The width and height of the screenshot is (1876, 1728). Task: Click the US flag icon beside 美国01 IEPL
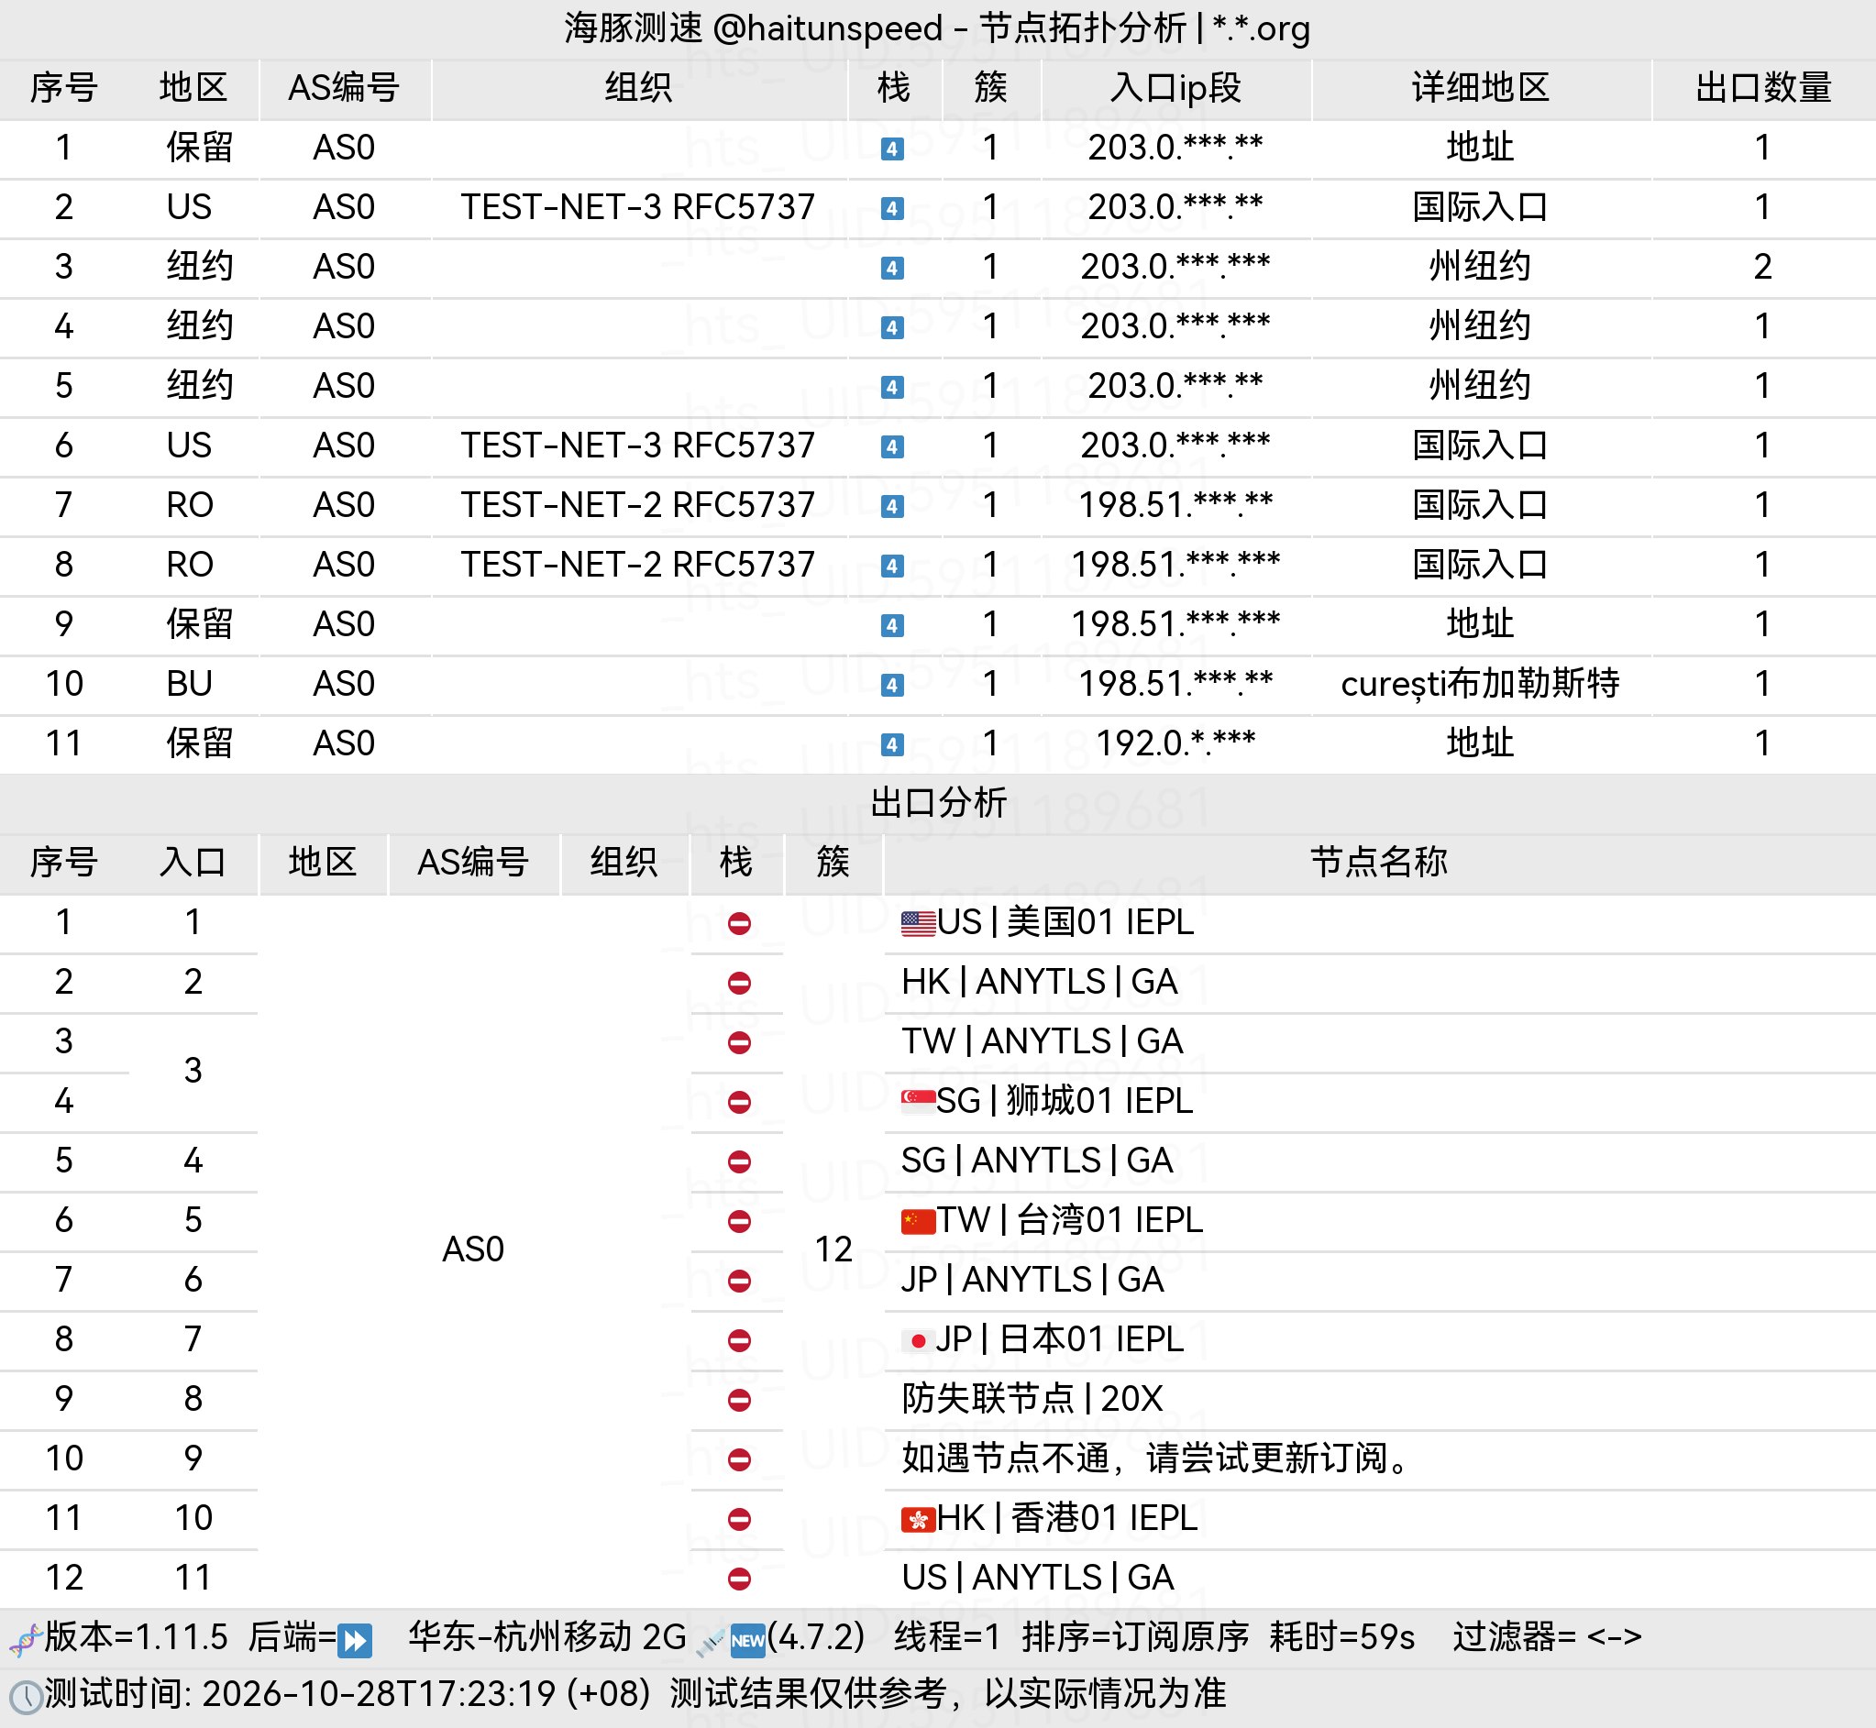pos(918,923)
